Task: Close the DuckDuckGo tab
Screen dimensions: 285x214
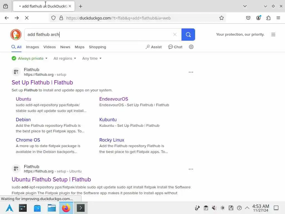Action: pyautogui.click(x=70, y=6)
